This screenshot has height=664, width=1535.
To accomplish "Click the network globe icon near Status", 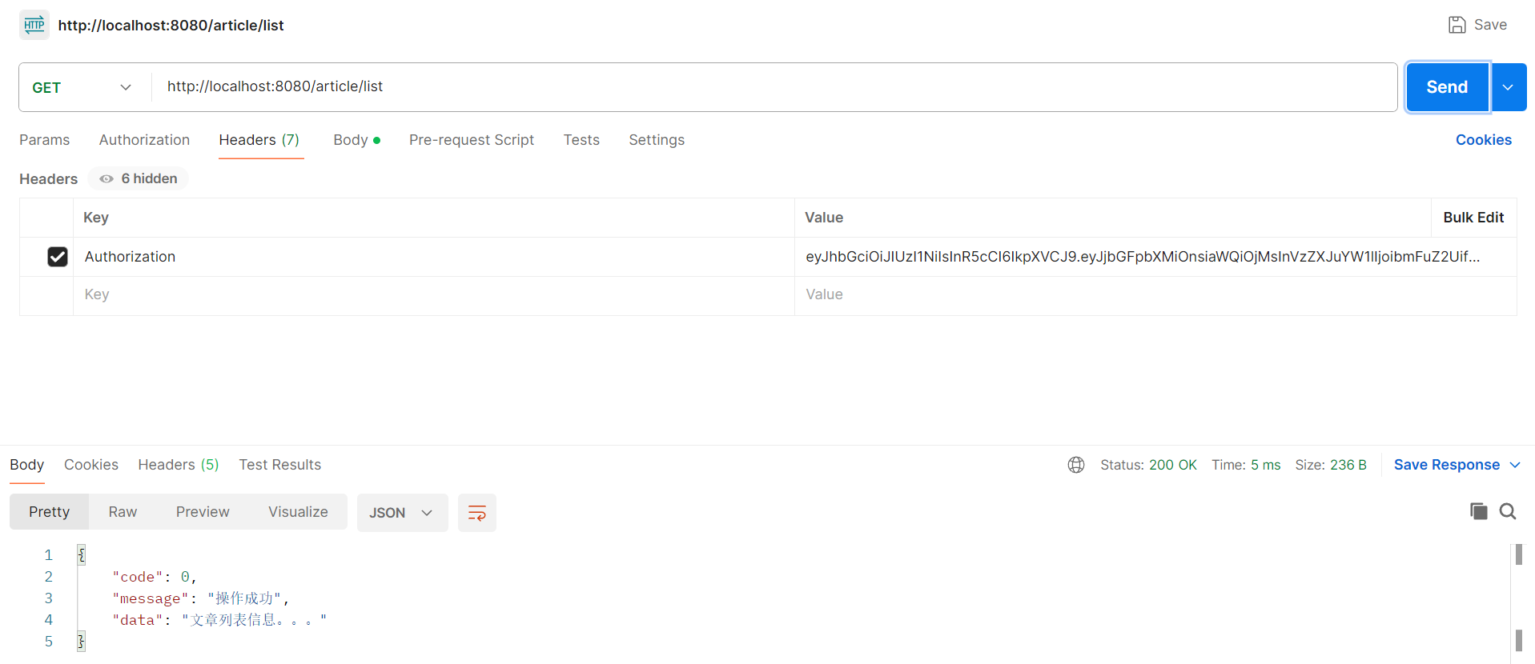I will [1075, 465].
